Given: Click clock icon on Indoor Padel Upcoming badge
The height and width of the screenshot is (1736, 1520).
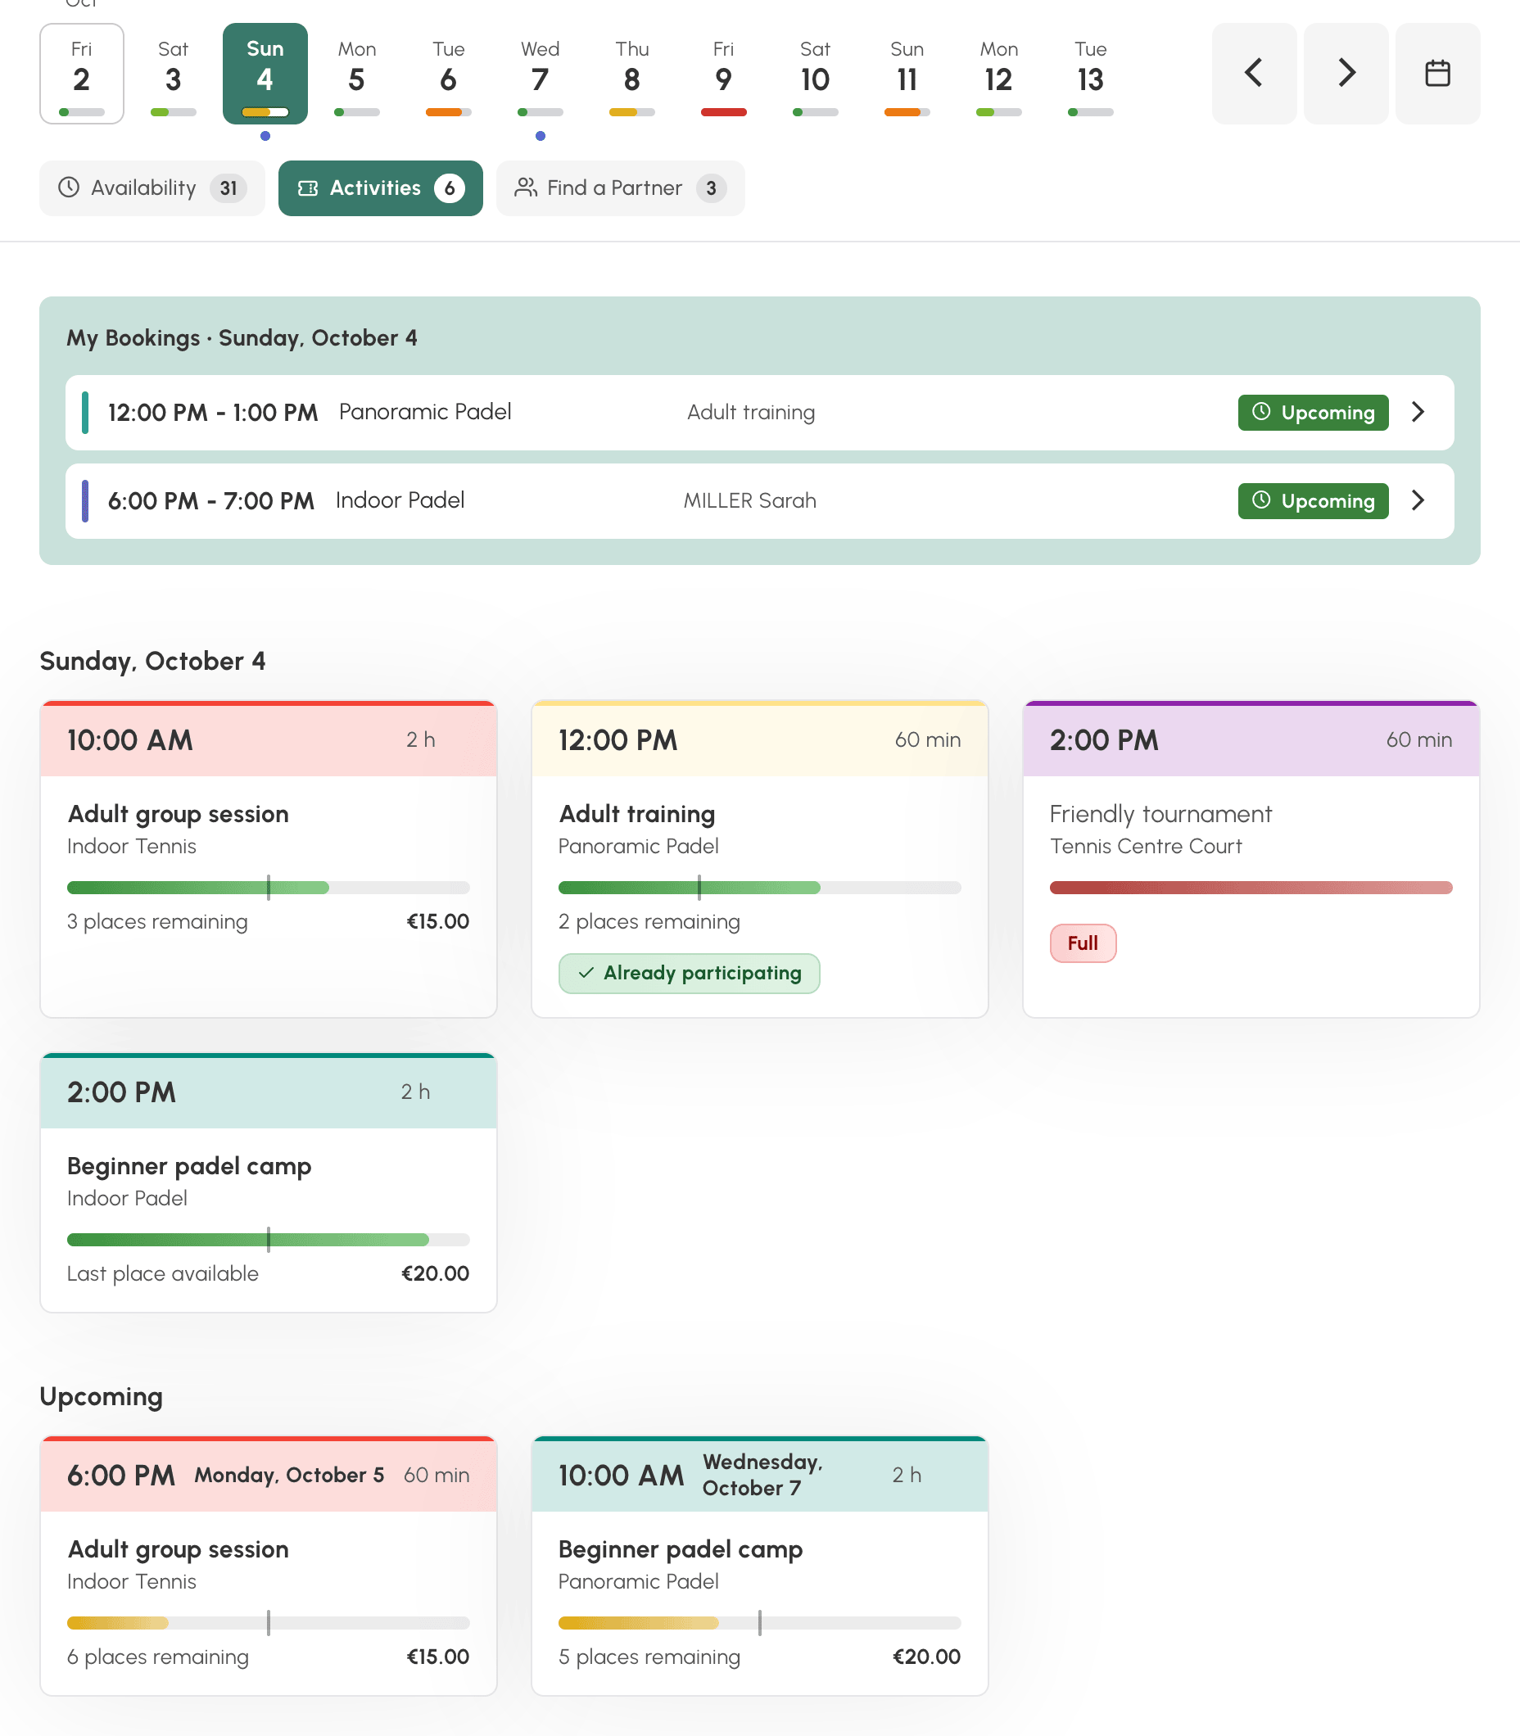Looking at the screenshot, I should click(x=1261, y=500).
